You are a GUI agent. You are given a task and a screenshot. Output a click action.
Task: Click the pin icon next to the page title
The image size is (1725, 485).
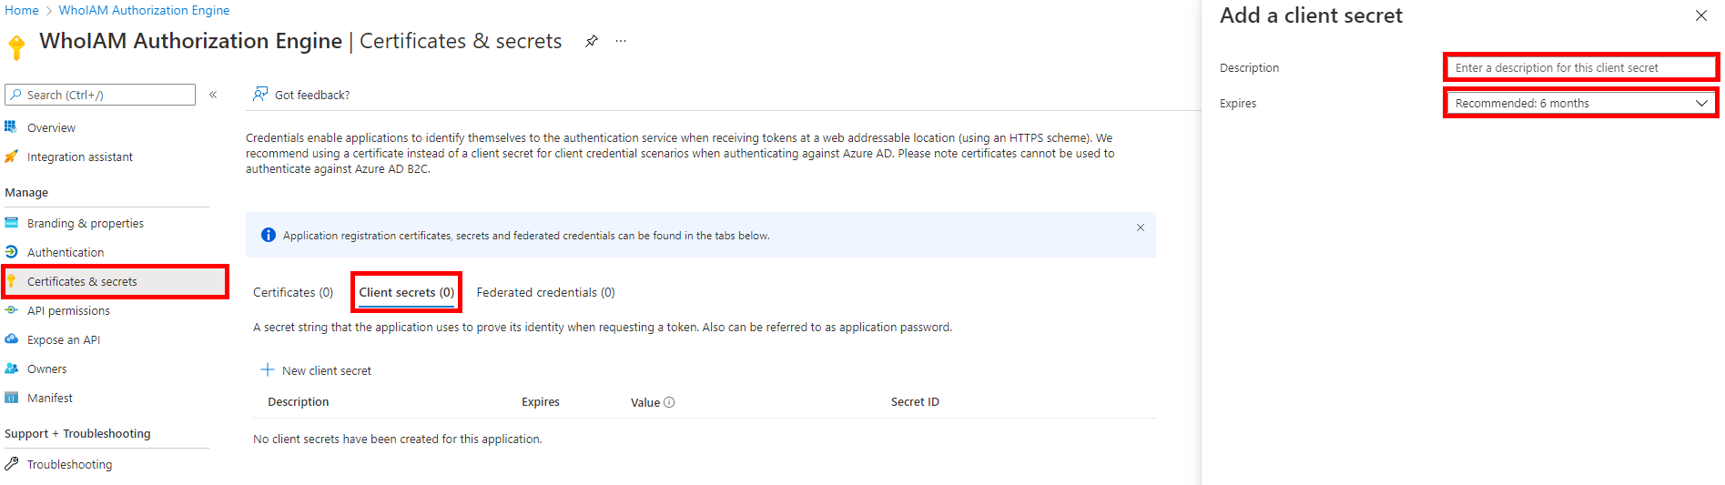coord(592,41)
